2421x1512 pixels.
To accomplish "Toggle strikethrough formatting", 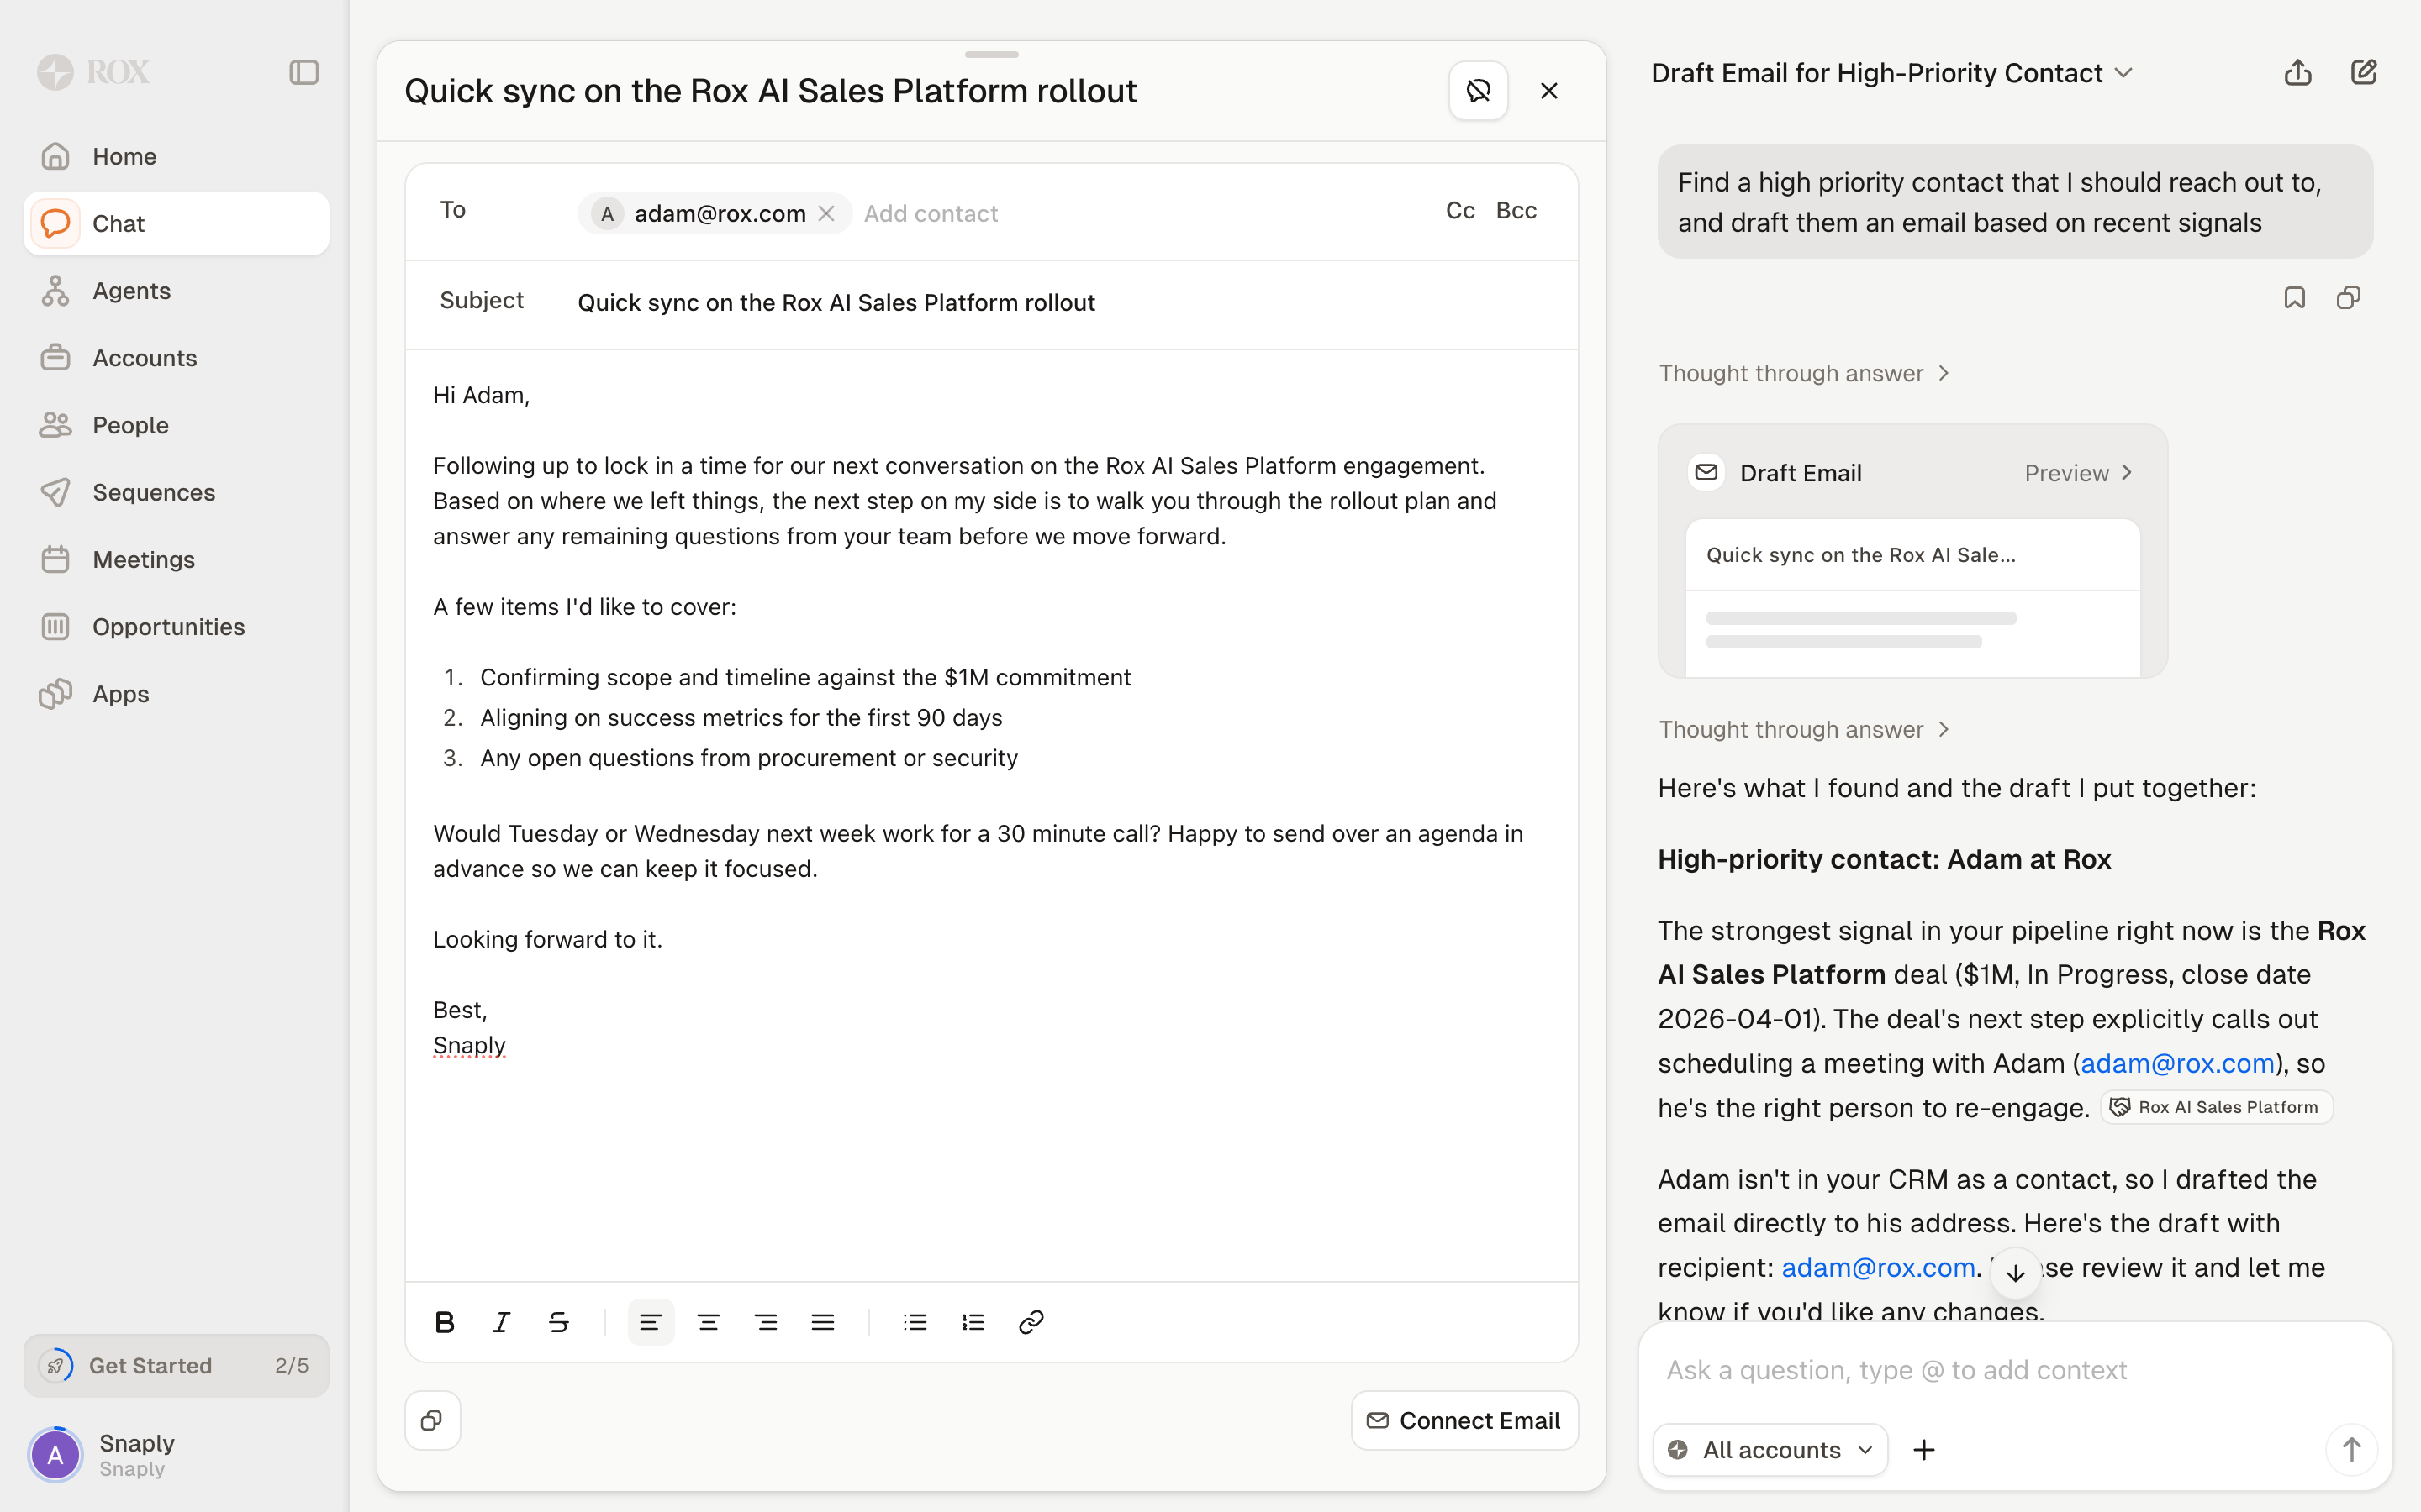I will [x=558, y=1322].
